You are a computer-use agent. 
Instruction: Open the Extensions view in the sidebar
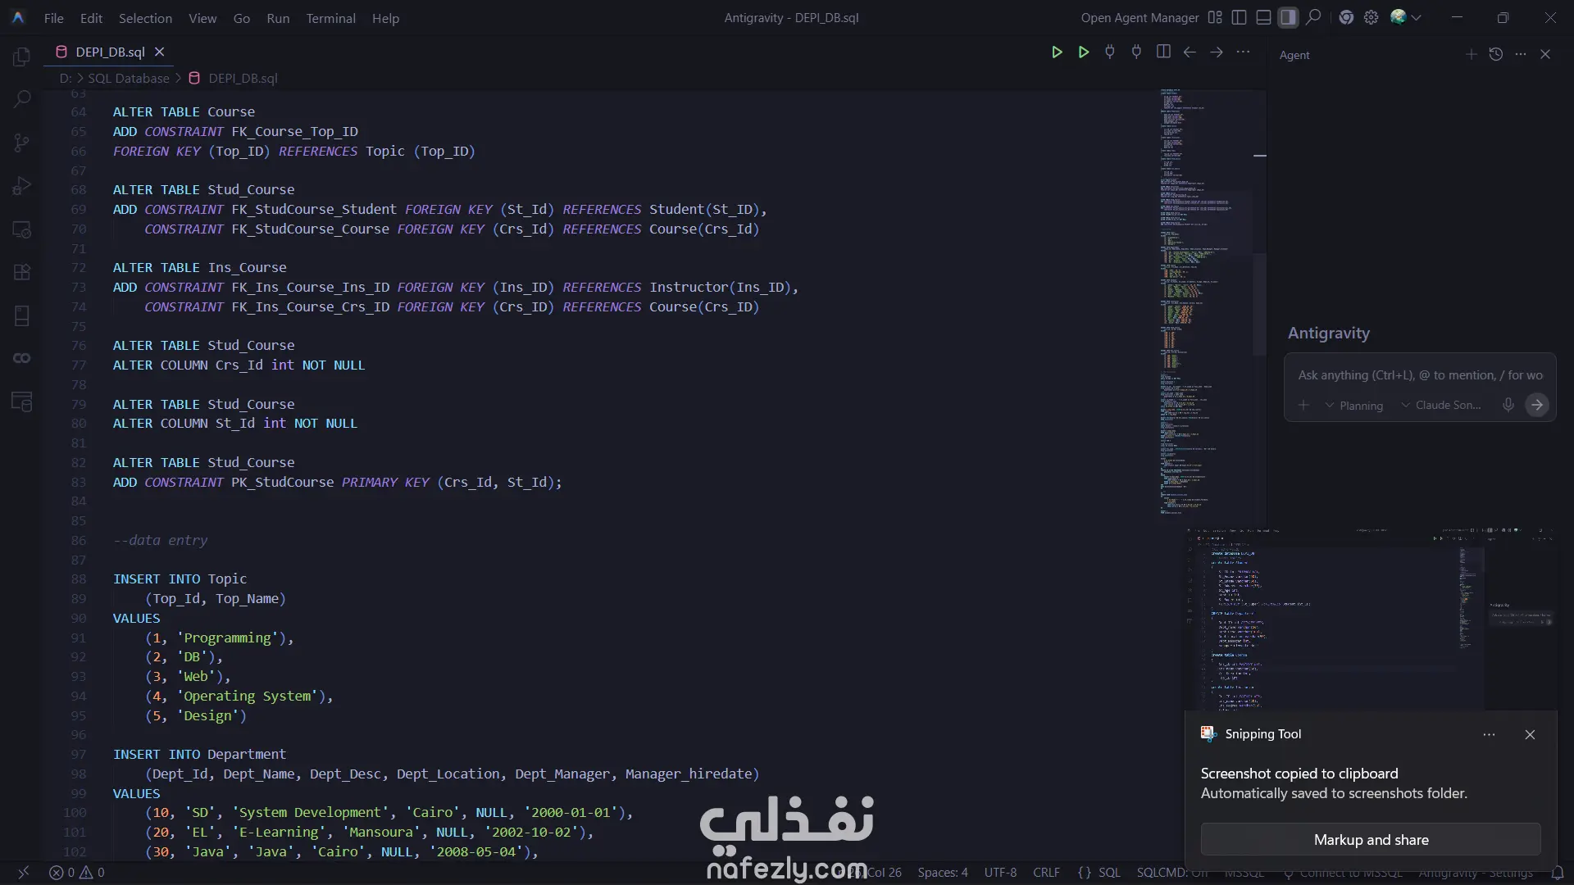pyautogui.click(x=22, y=272)
